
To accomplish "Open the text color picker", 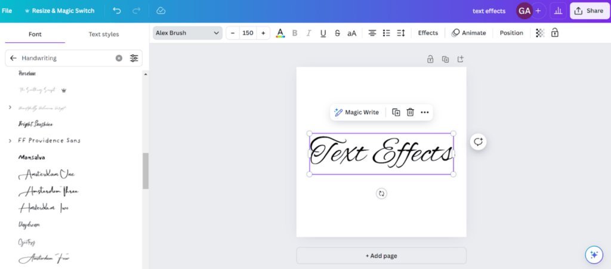I will (x=280, y=33).
